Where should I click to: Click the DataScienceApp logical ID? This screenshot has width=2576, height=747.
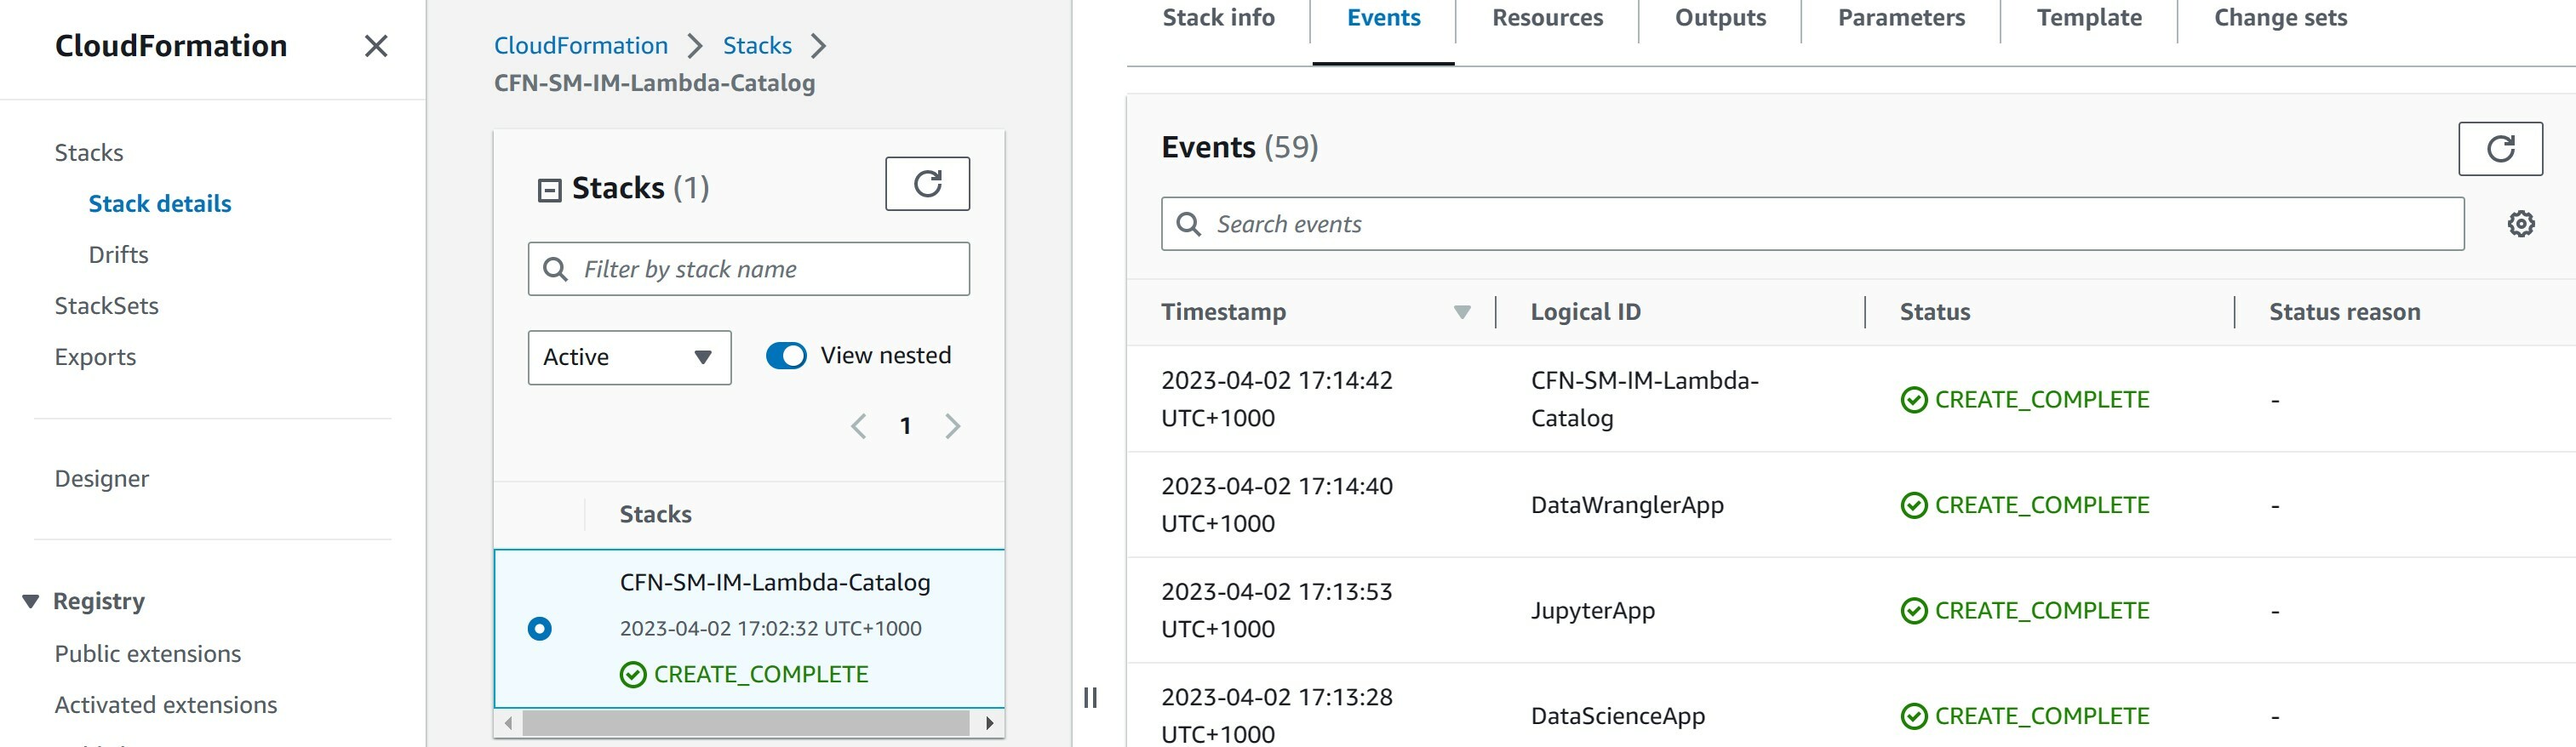pos(1617,716)
